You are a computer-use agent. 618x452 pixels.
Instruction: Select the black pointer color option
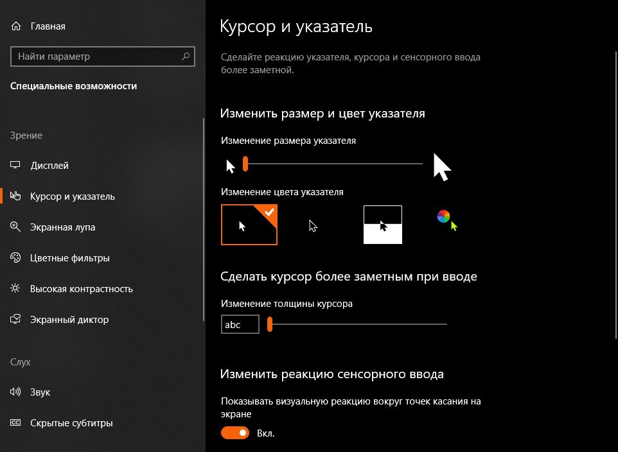click(x=313, y=225)
